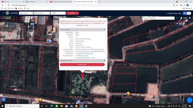Focus the place search box on map

tap(158, 18)
